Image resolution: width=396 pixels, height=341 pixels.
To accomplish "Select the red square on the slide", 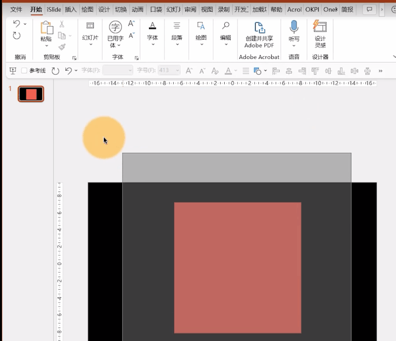I will coord(237,268).
